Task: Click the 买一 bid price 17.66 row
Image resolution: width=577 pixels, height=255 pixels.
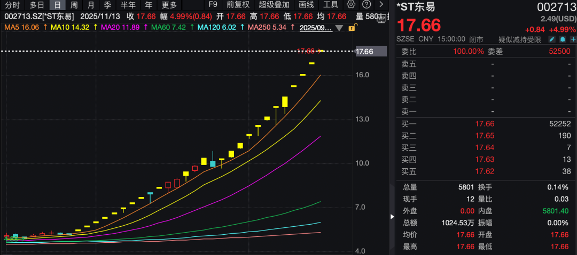Action: point(485,124)
